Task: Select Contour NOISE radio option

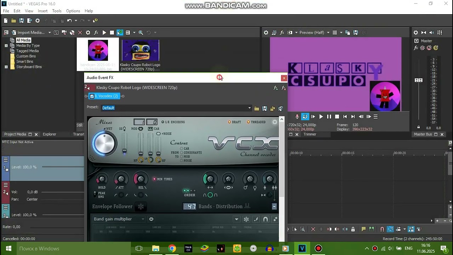Action: coord(182,160)
